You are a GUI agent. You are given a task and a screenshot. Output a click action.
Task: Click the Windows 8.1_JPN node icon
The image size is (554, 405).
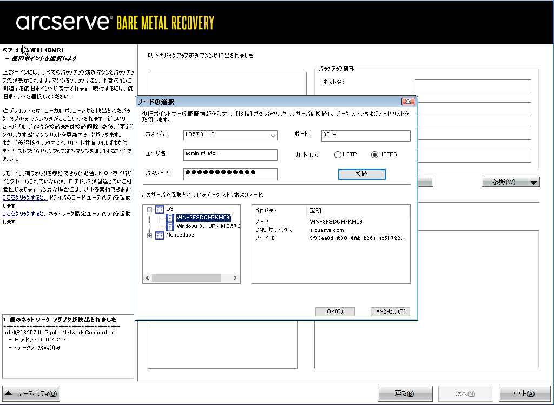pos(170,226)
